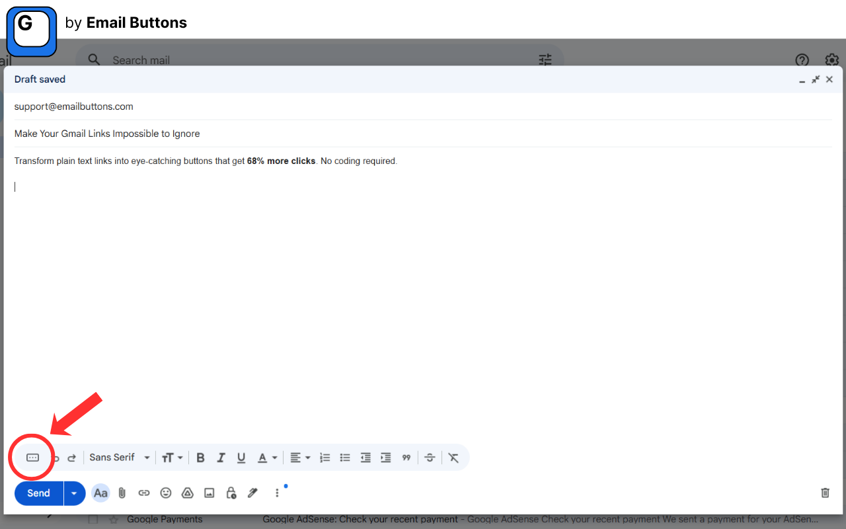
Task: Insert a photo into the message
Action: pyautogui.click(x=209, y=493)
